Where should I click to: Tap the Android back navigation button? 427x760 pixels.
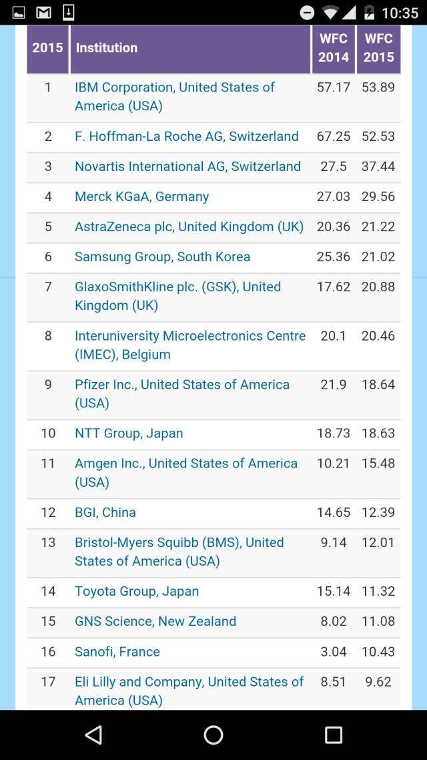pyautogui.click(x=93, y=735)
